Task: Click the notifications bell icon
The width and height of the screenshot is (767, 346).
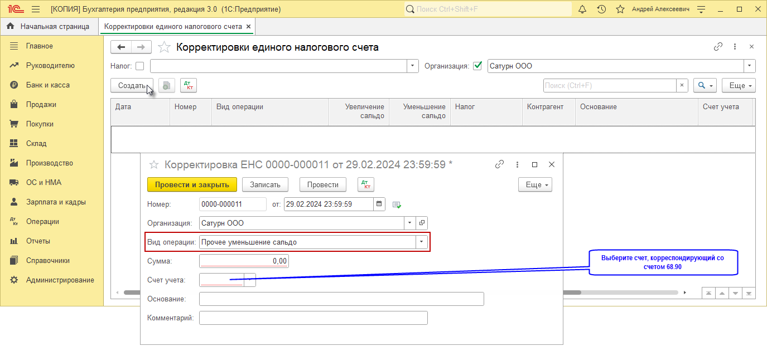Action: [582, 9]
